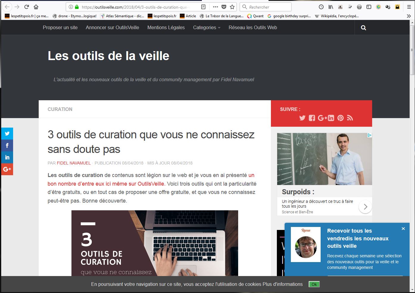Open the browser history clock icon
This screenshot has height=293, width=415.
pos(321,7)
